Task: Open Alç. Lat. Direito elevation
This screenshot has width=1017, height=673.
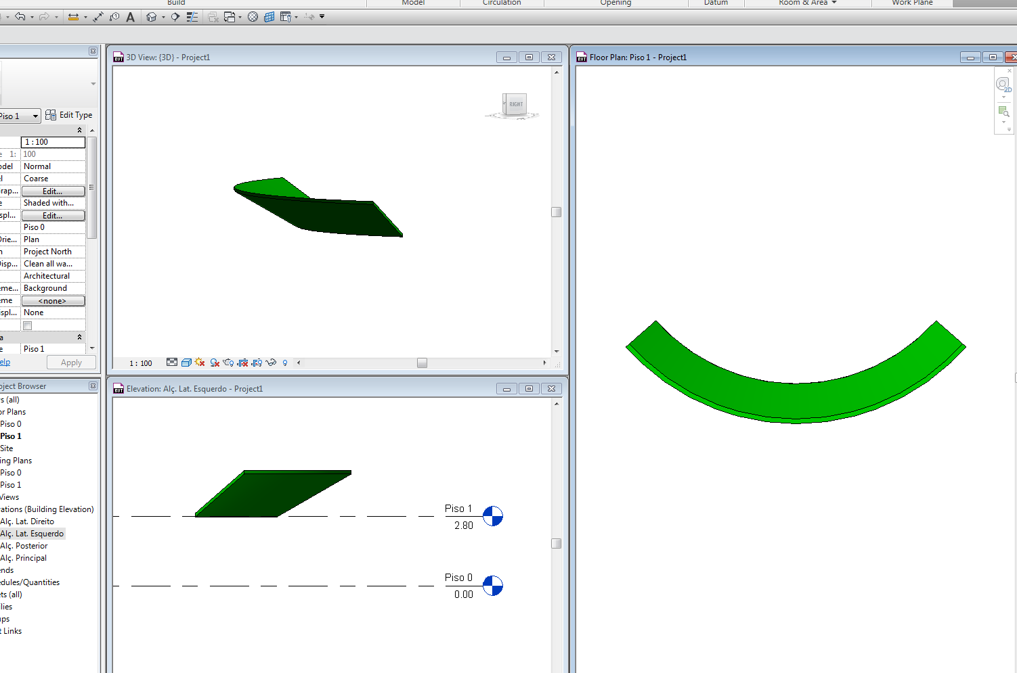Action: pos(27,521)
